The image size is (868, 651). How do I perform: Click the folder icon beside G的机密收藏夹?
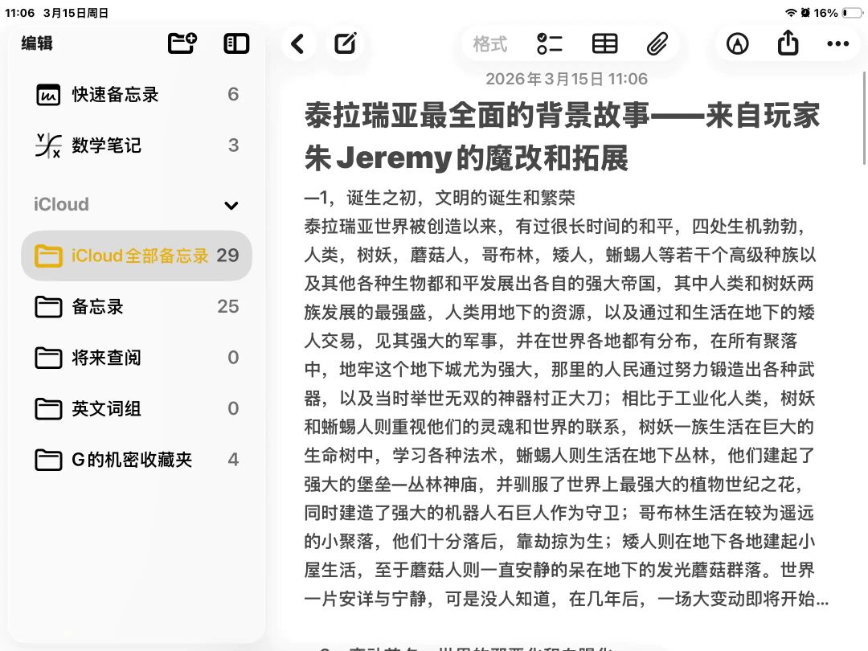(x=48, y=460)
